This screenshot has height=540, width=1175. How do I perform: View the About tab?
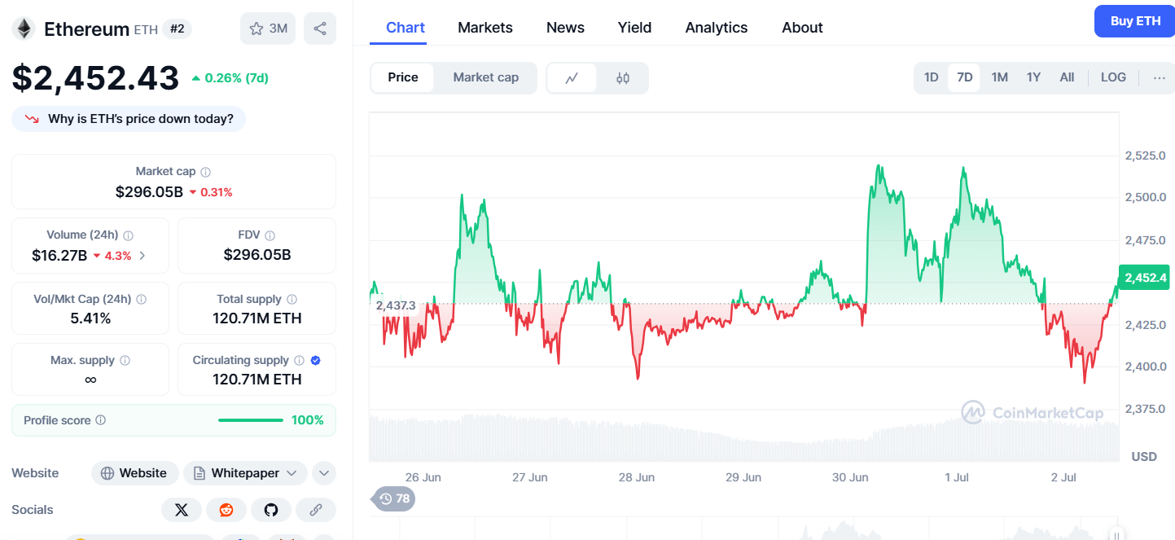click(802, 28)
